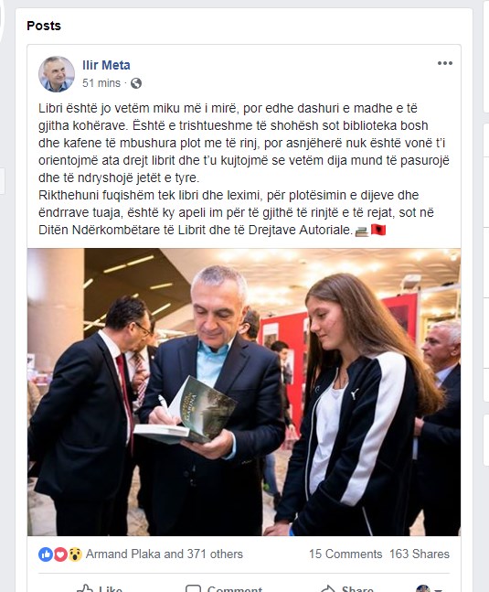Image resolution: width=489 pixels, height=592 pixels.
Task: Click the public globe privacy icon
Action: pyautogui.click(x=136, y=83)
